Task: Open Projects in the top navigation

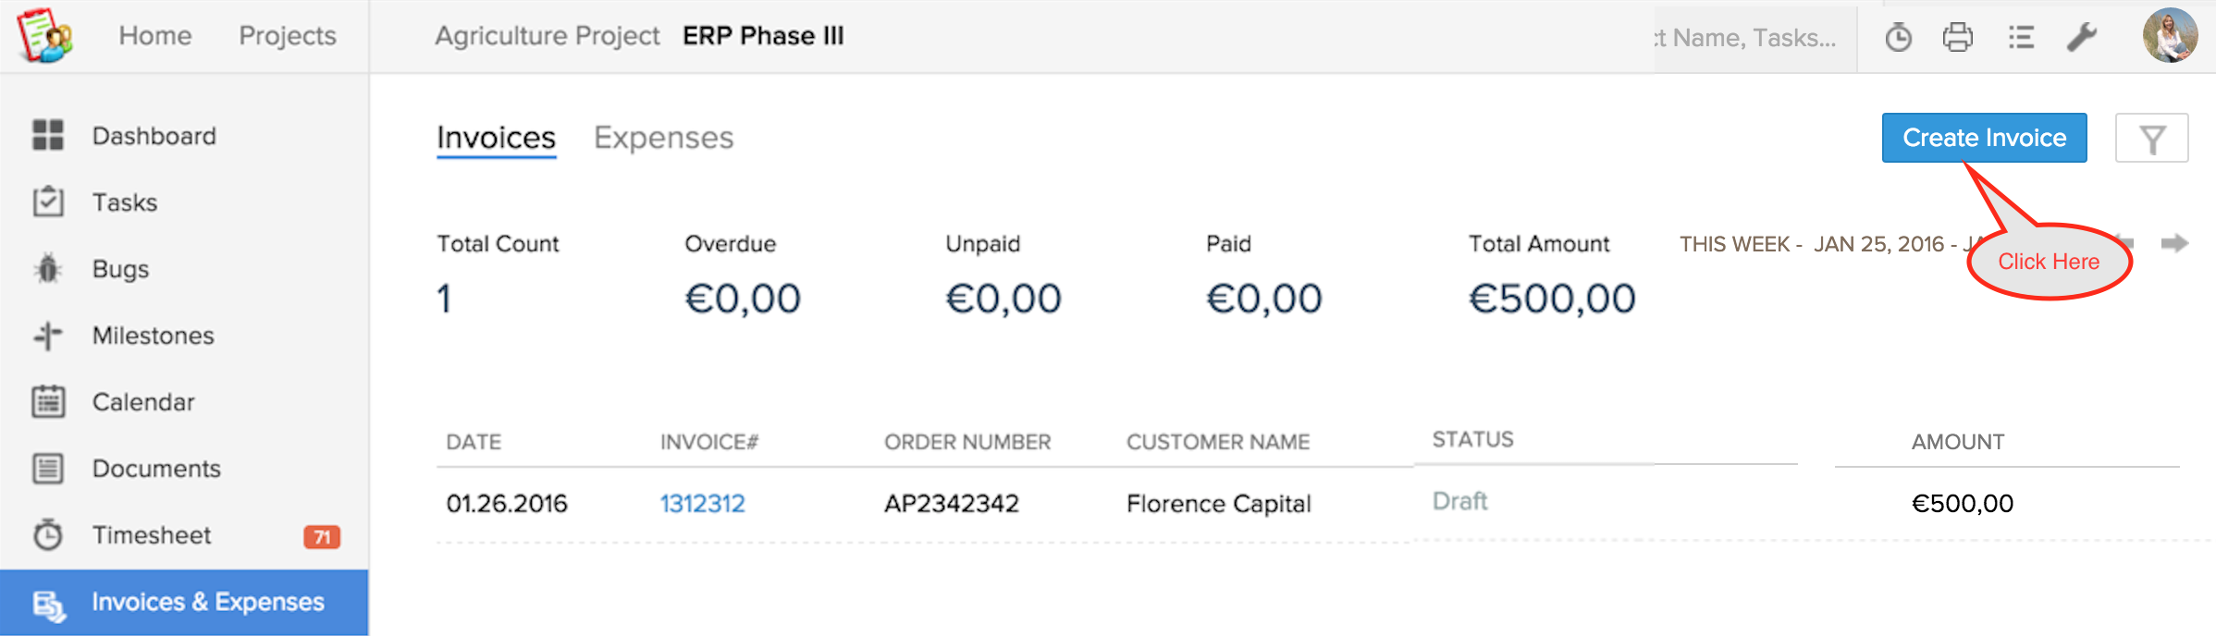Action: (287, 35)
